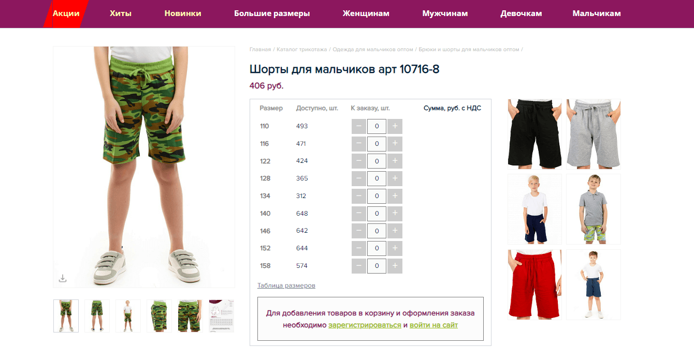Open Одежда для мальчиков оптом breadcrumb
This screenshot has width=694, height=347.
tap(373, 50)
